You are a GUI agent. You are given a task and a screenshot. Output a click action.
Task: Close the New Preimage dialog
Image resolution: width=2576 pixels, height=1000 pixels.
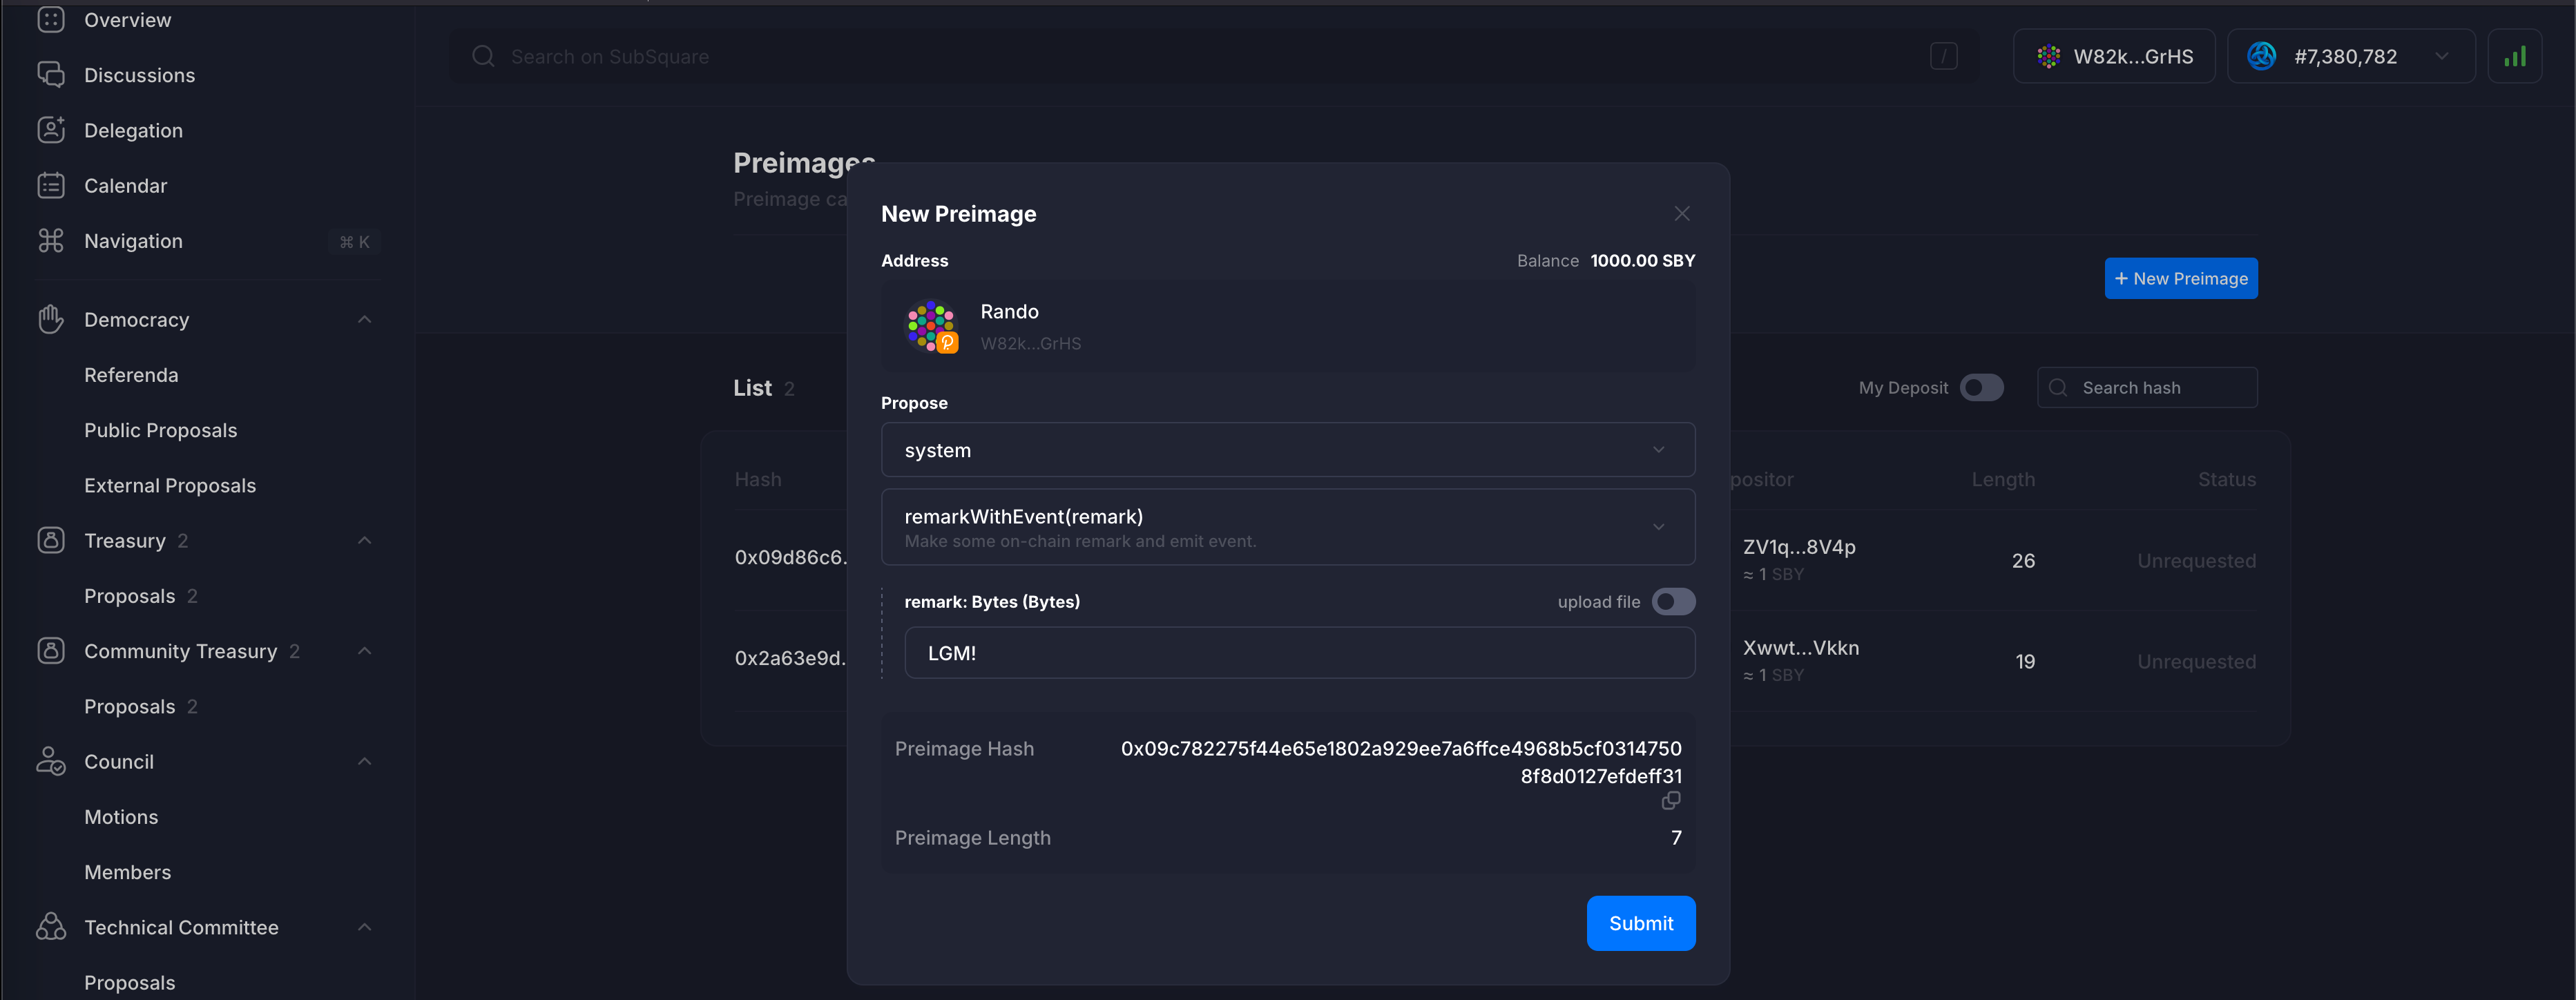click(1682, 214)
